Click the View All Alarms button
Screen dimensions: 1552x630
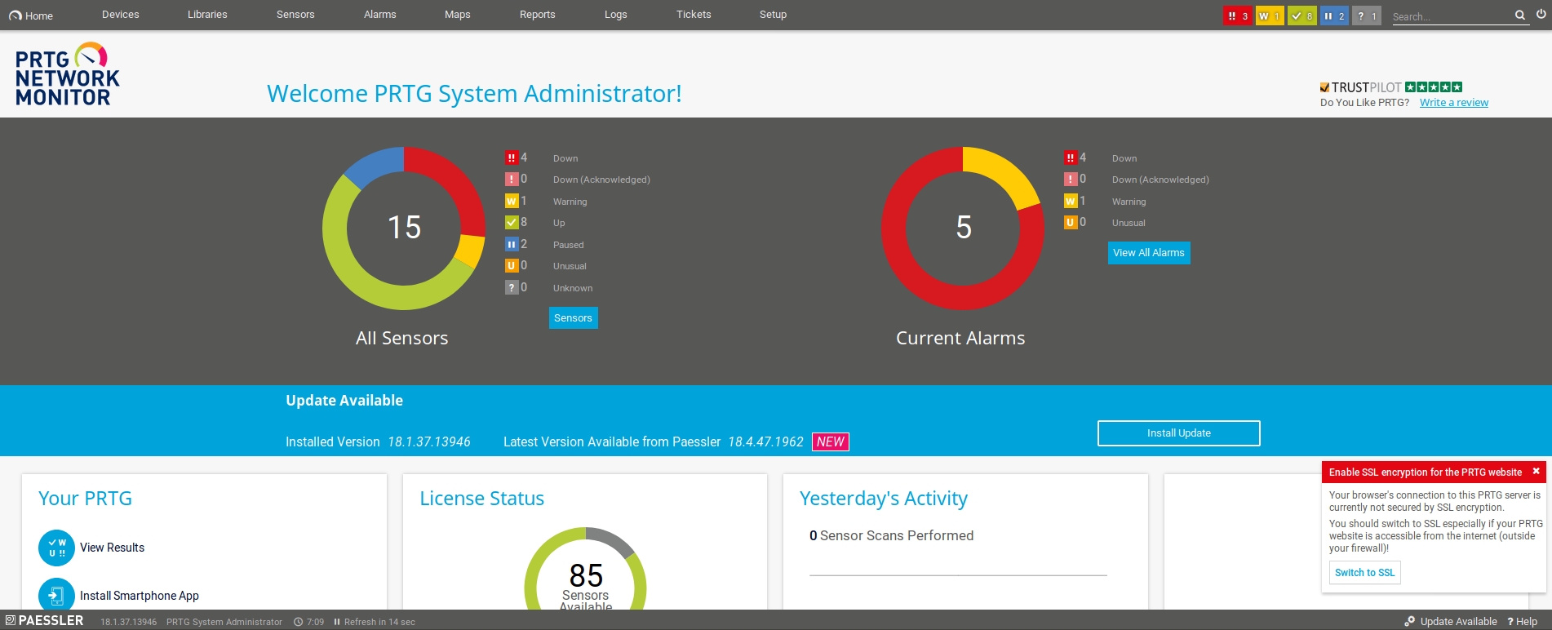(1149, 253)
